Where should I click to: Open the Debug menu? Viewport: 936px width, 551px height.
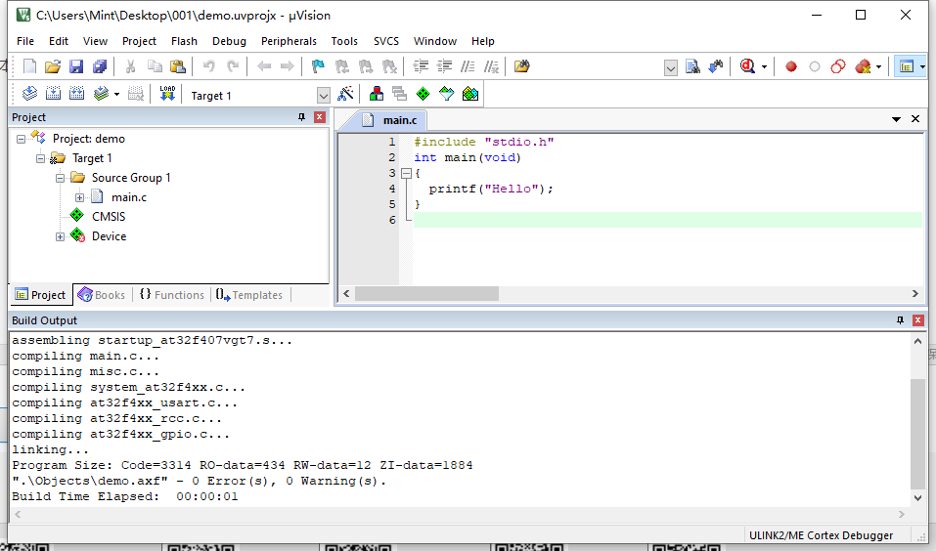(229, 41)
